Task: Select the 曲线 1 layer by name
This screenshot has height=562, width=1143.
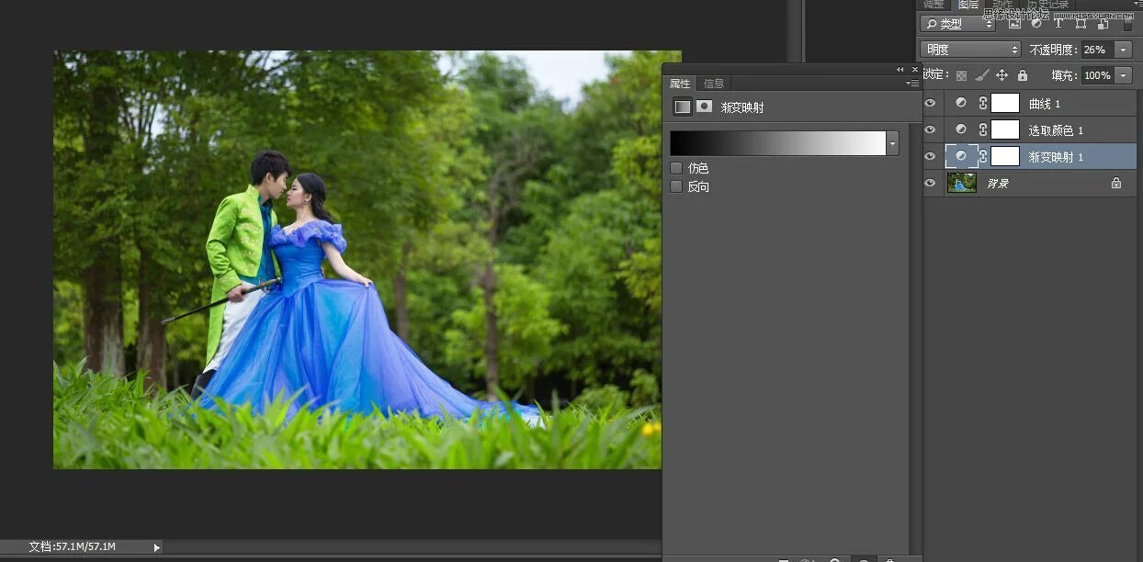Action: 1045,104
